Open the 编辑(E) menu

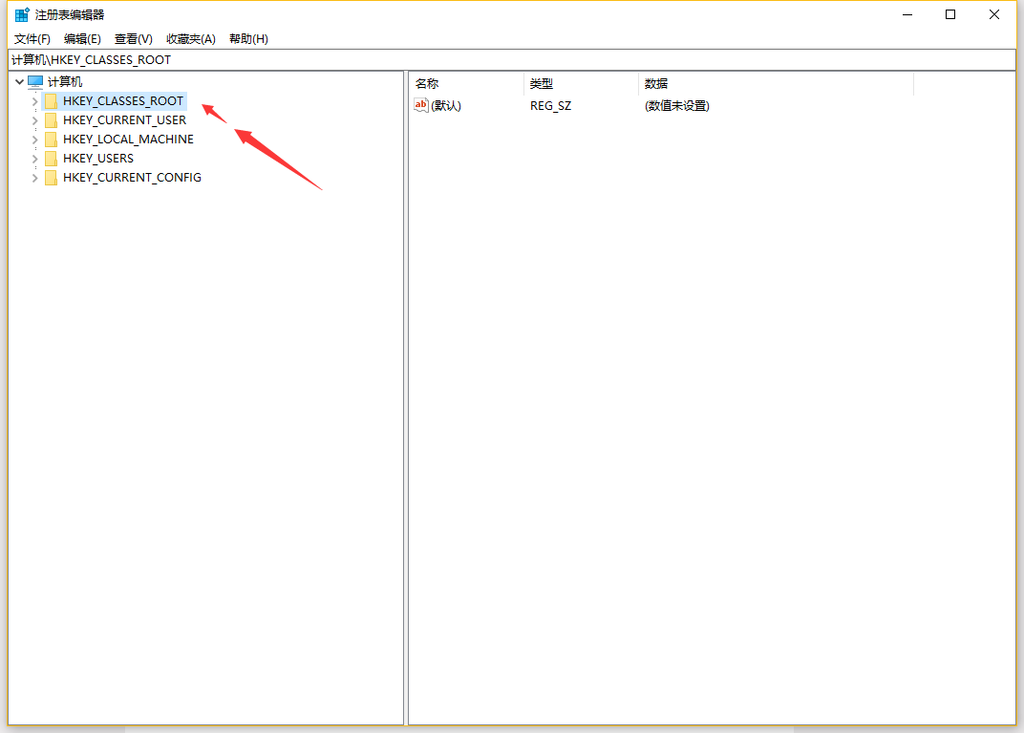tap(82, 39)
